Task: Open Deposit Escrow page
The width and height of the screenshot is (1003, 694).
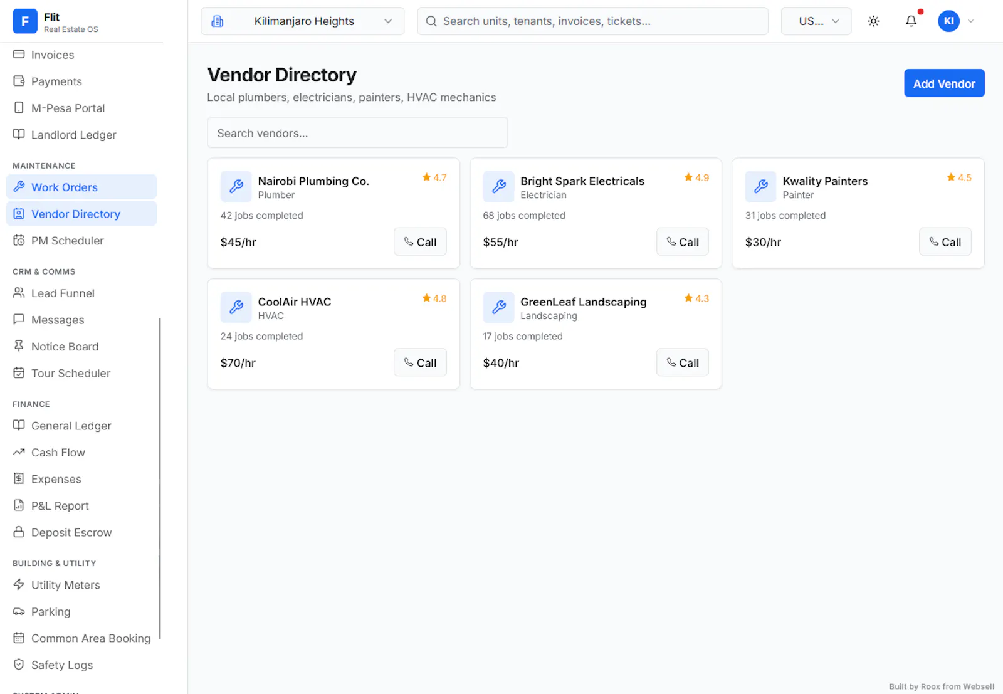Action: [81, 532]
